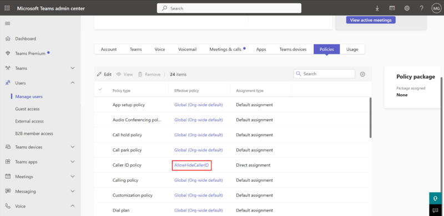Select the Call park policy row text
444x216 pixels.
point(127,150)
